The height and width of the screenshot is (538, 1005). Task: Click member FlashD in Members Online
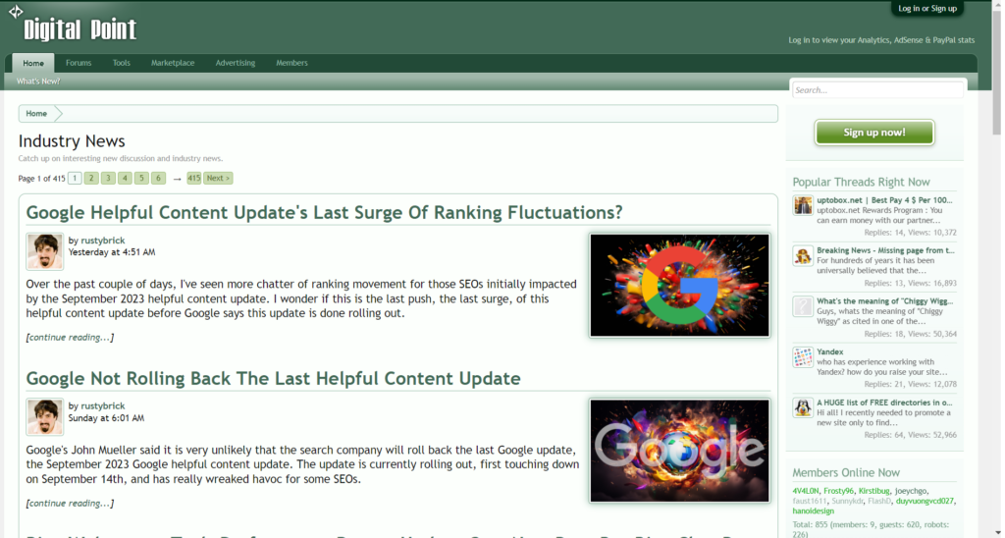879,501
